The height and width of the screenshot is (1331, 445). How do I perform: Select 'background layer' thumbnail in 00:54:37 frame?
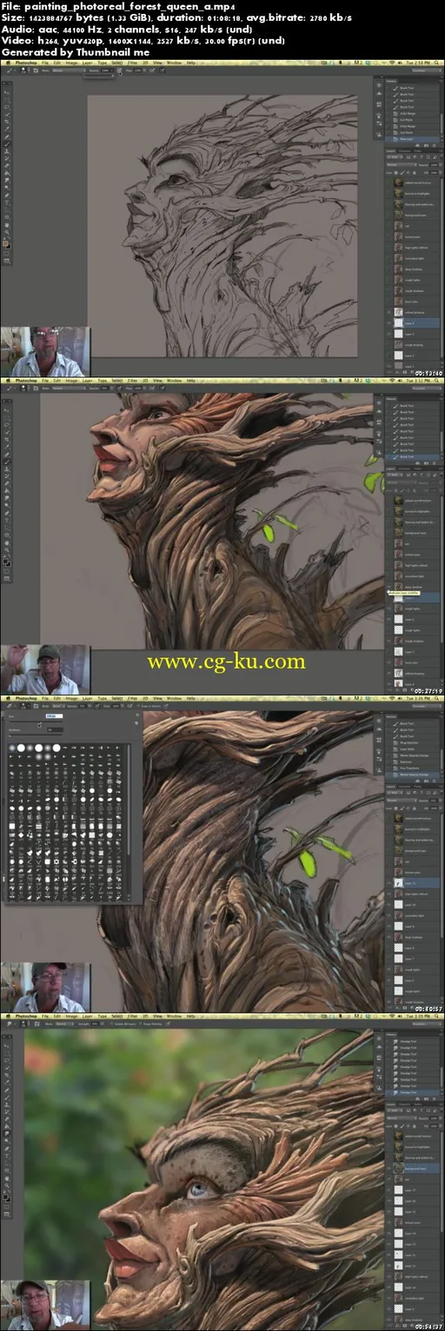(399, 1169)
